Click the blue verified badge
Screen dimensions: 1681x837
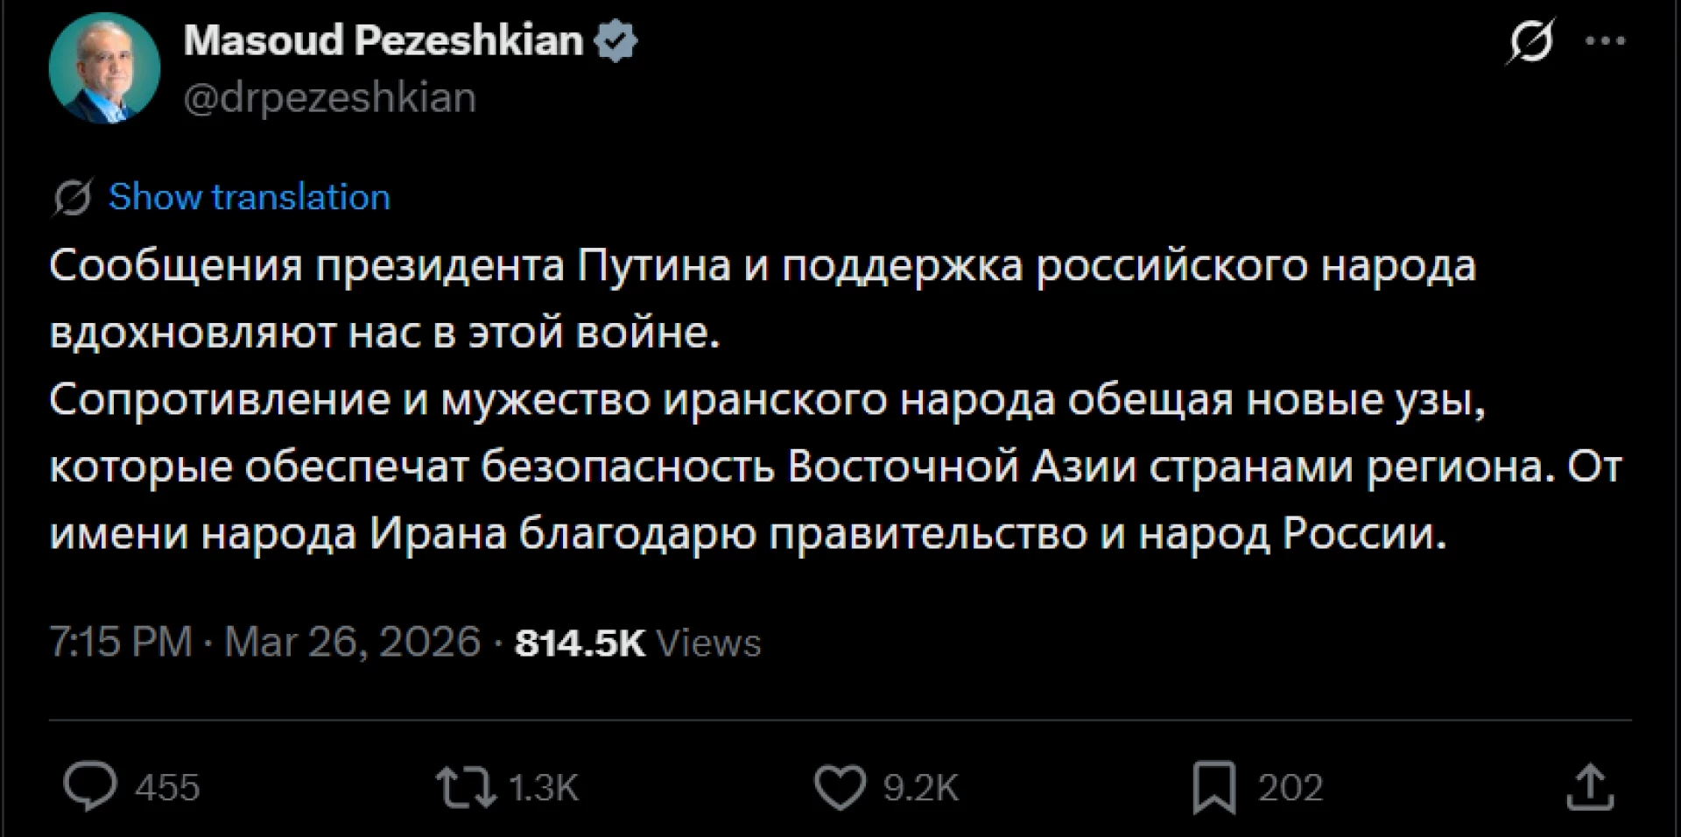pos(616,42)
